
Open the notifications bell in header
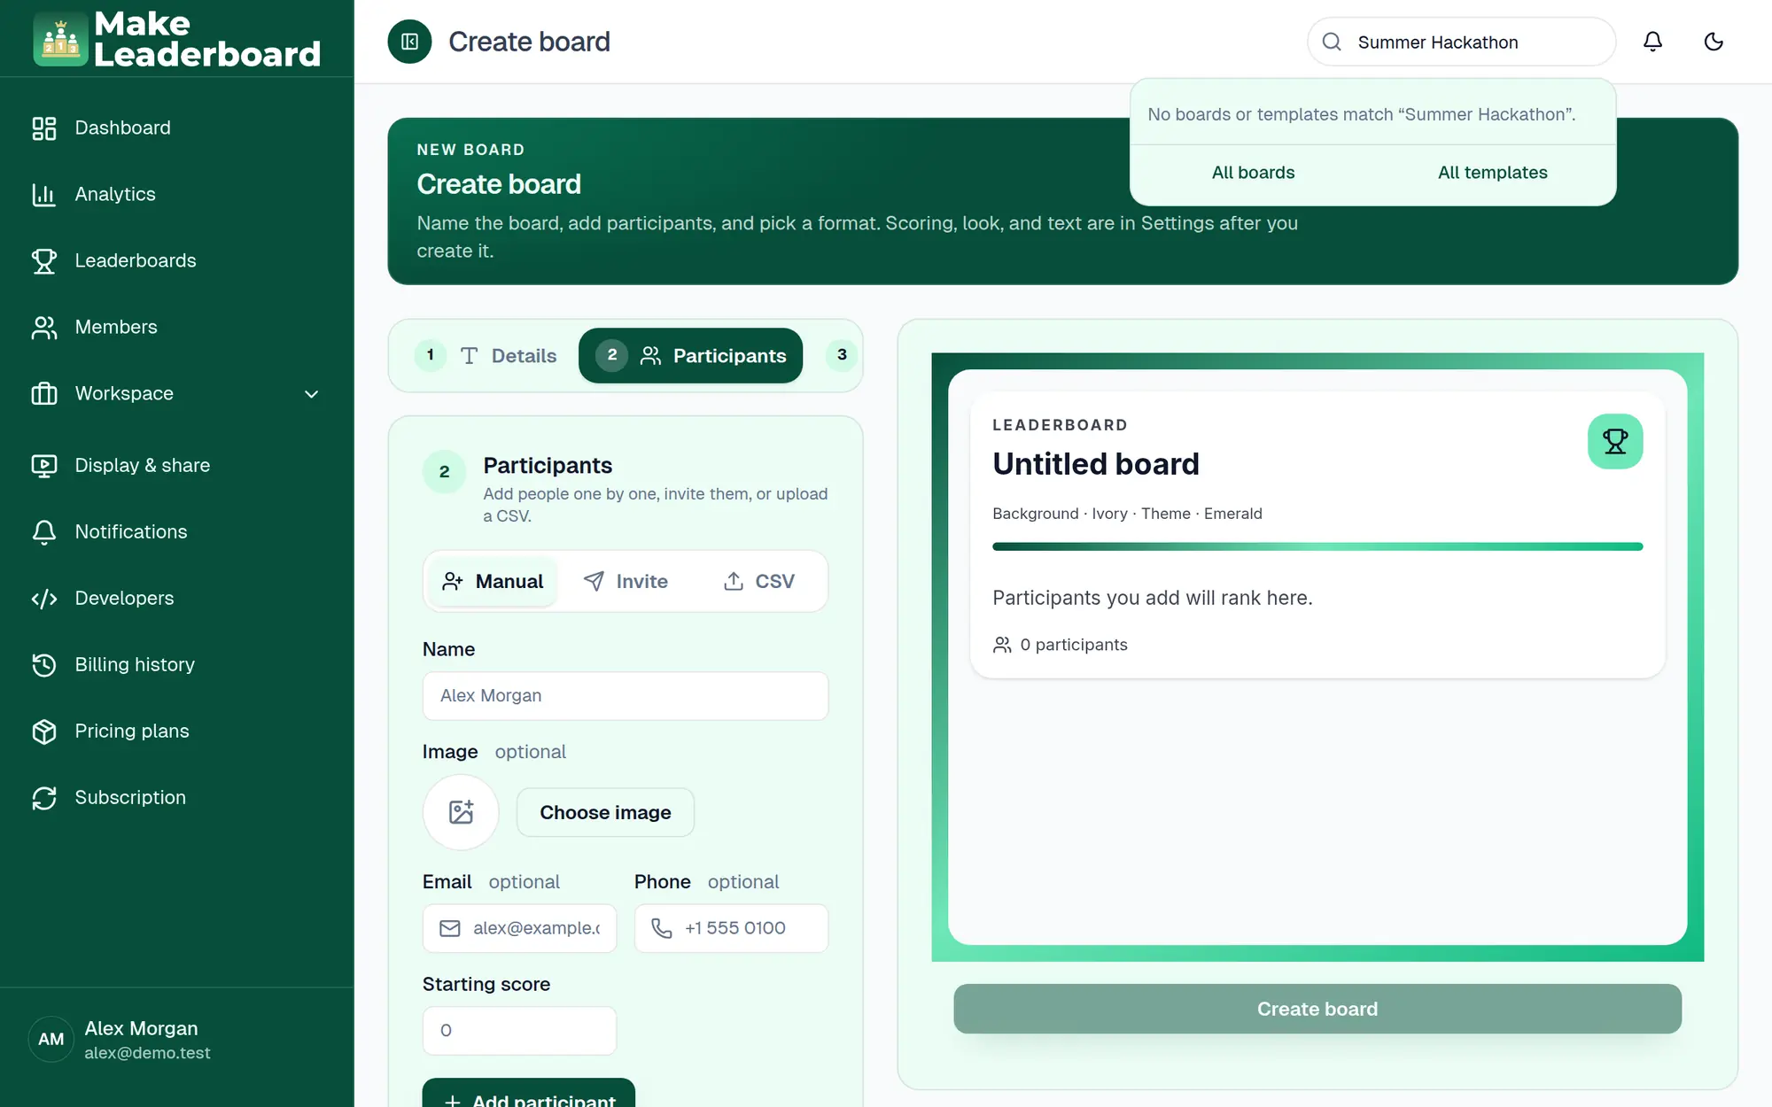[1652, 42]
